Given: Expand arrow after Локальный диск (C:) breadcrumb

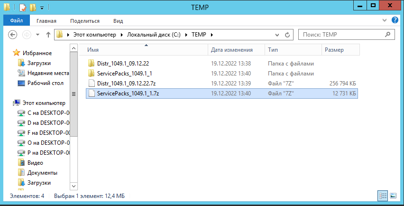Looking at the screenshot, I should pos(186,35).
